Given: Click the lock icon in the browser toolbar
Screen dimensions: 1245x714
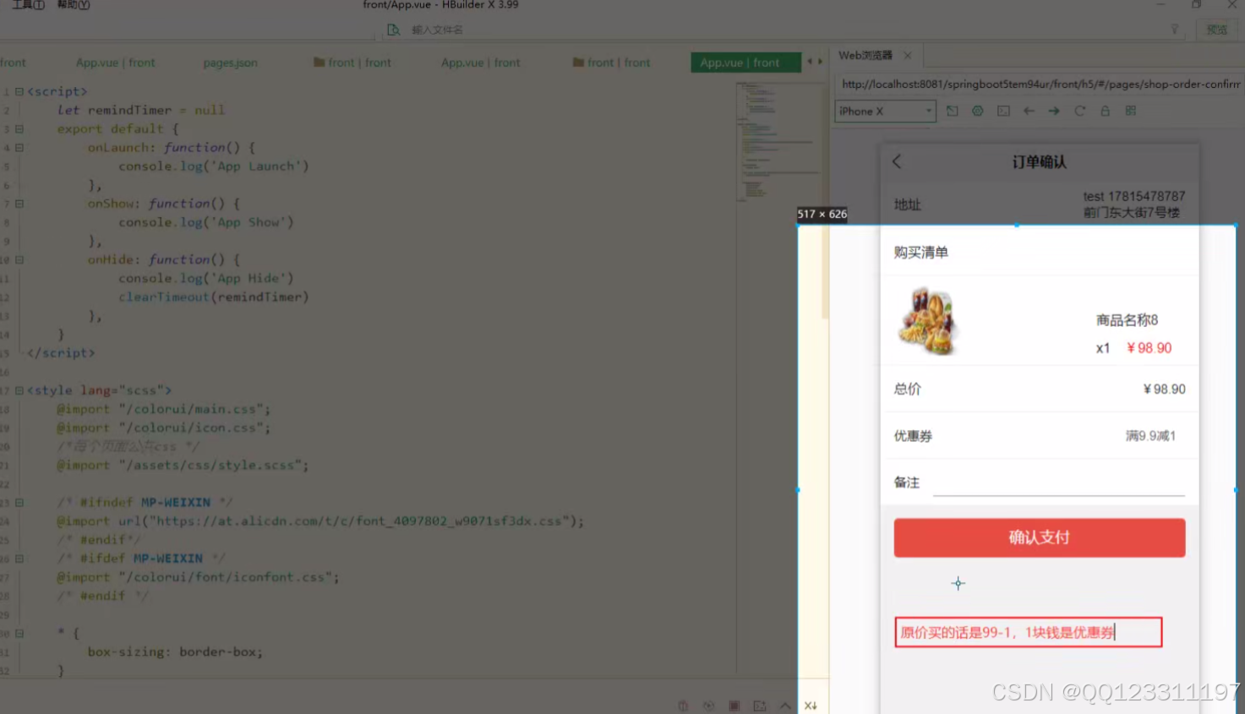Looking at the screenshot, I should click(x=1104, y=110).
